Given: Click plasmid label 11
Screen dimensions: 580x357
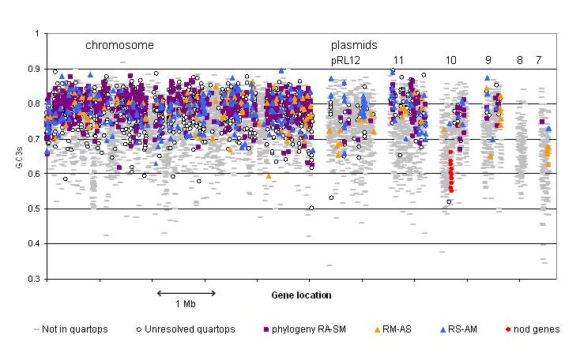Looking at the screenshot, I should pos(398,60).
